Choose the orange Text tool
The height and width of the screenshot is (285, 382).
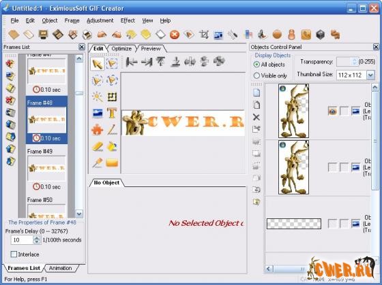[112, 113]
